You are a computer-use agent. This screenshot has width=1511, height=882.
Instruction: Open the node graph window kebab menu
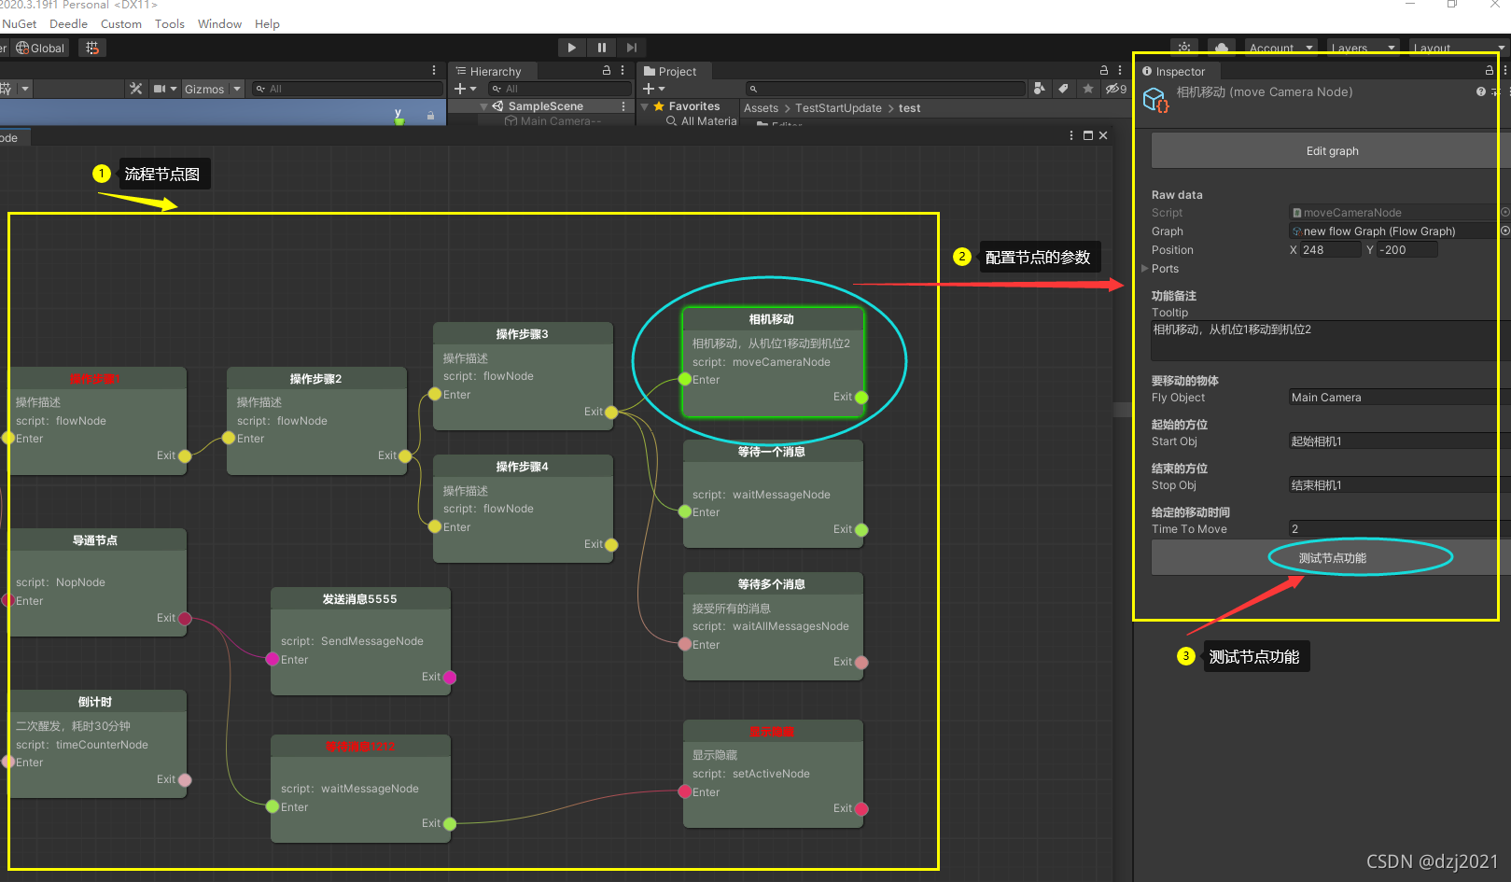coord(1071,135)
